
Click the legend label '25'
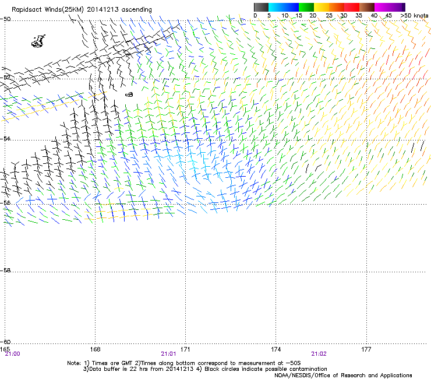coord(329,16)
